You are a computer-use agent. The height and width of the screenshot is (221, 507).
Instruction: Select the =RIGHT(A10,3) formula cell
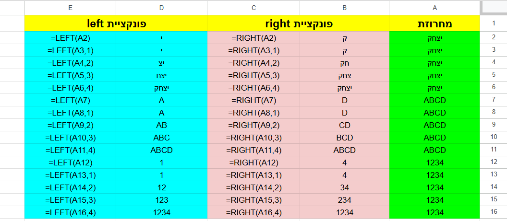pos(253,138)
